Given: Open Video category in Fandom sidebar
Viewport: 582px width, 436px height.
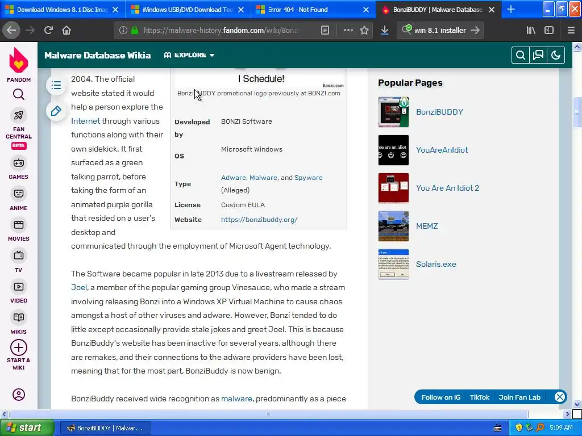Looking at the screenshot, I should pyautogui.click(x=19, y=292).
